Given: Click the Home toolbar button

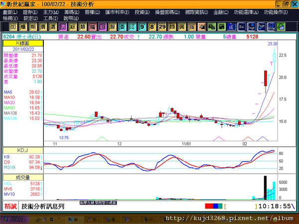Looking at the screenshot, I should point(271,27).
